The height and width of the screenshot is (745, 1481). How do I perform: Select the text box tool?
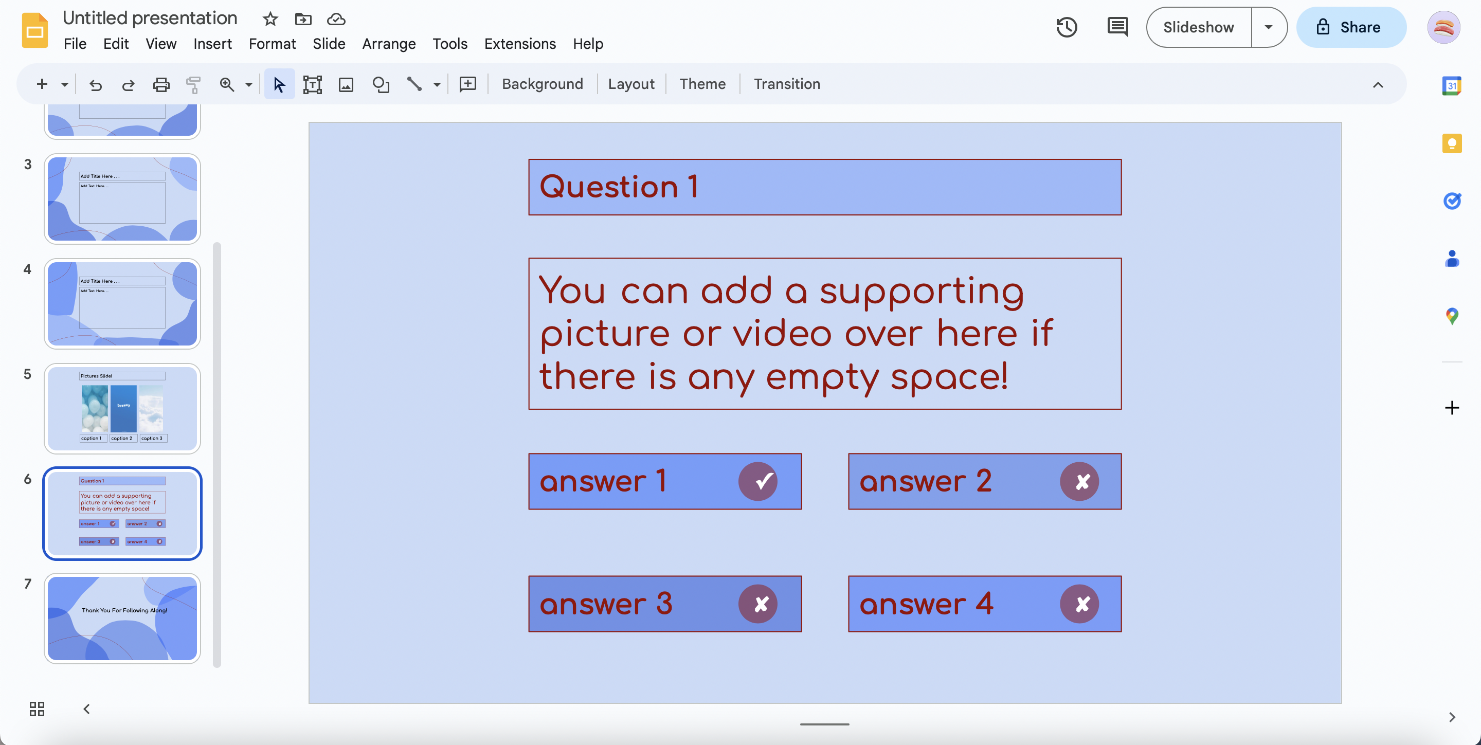point(312,84)
